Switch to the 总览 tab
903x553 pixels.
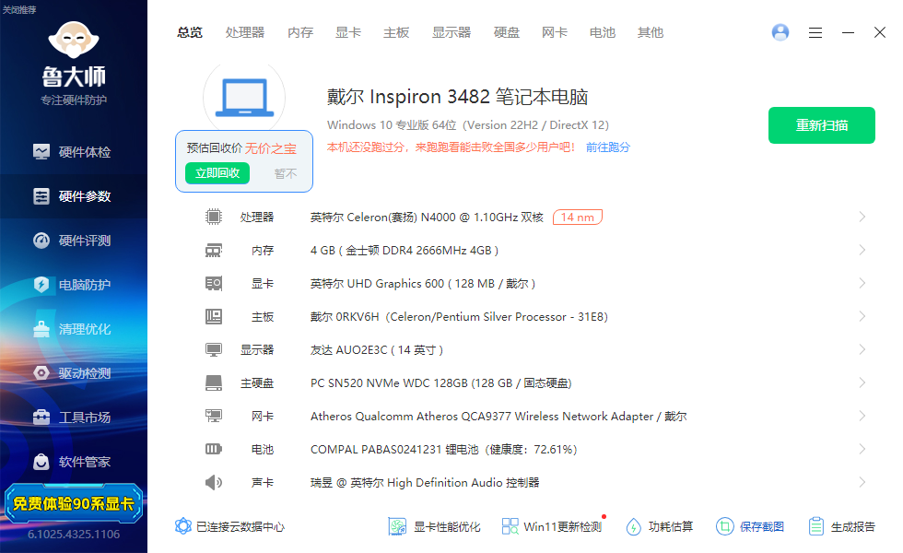190,33
